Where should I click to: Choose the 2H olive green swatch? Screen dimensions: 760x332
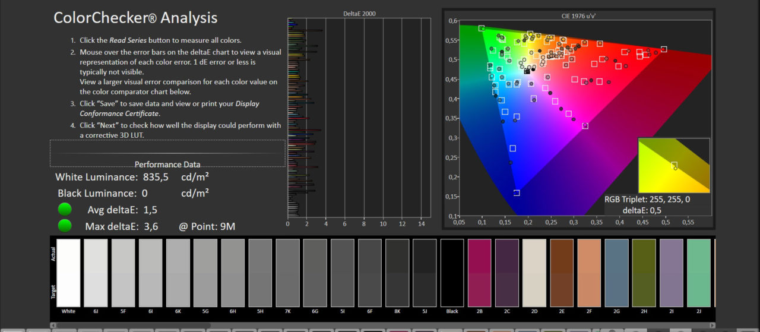coord(644,273)
